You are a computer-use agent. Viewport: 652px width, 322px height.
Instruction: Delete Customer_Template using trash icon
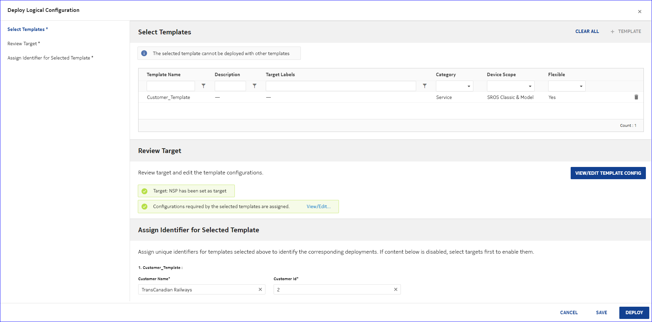point(636,97)
